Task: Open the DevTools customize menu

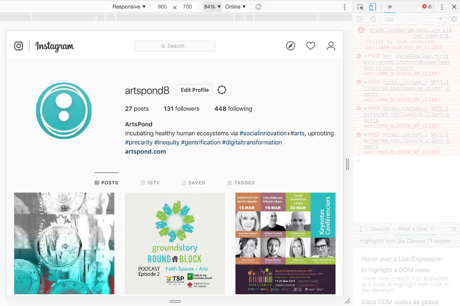Action: pyautogui.click(x=442, y=7)
